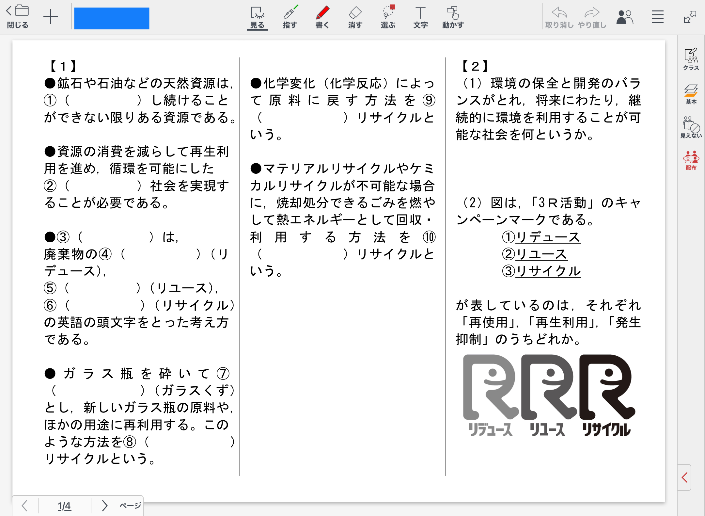Image resolution: width=705 pixels, height=516 pixels.
Task: Expand the red side panel chevron
Action: point(685,477)
